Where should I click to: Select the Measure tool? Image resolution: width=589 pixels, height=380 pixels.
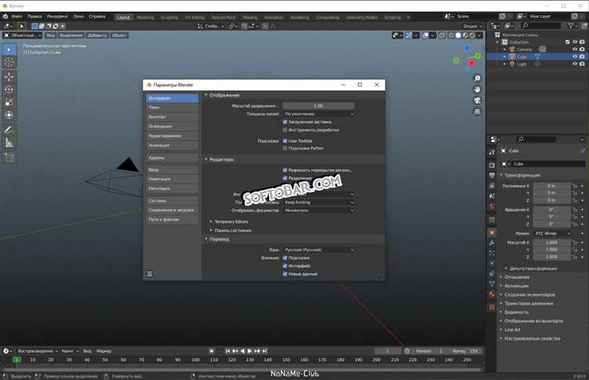[x=9, y=143]
